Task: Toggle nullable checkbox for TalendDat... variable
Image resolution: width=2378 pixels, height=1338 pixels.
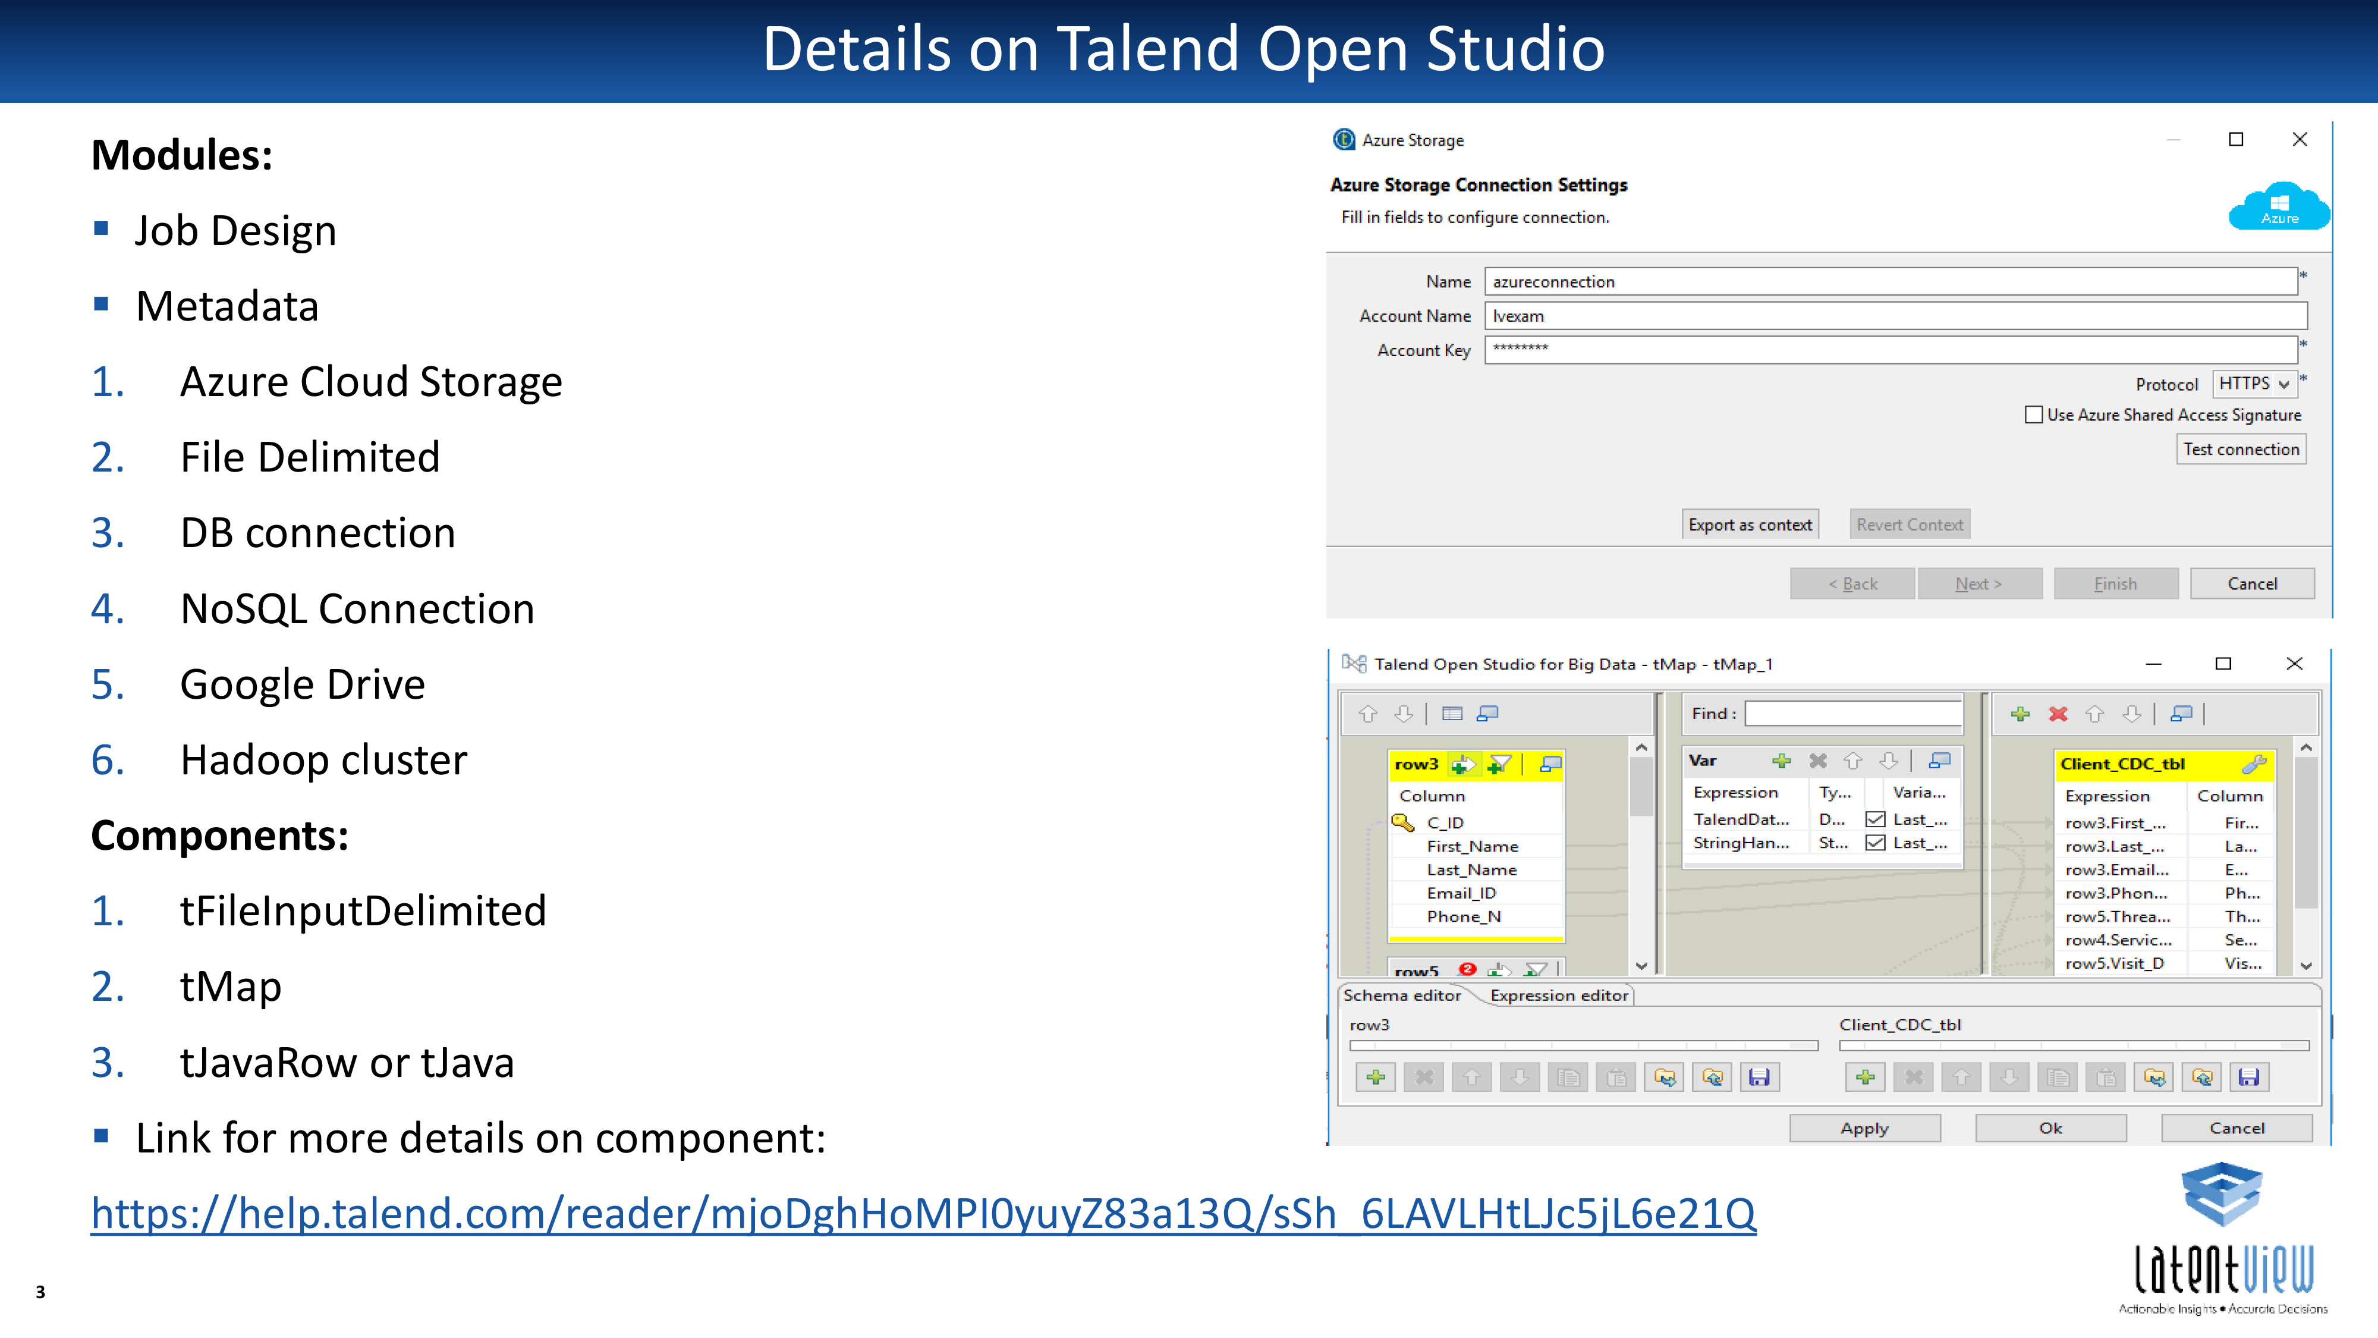Action: (1875, 819)
